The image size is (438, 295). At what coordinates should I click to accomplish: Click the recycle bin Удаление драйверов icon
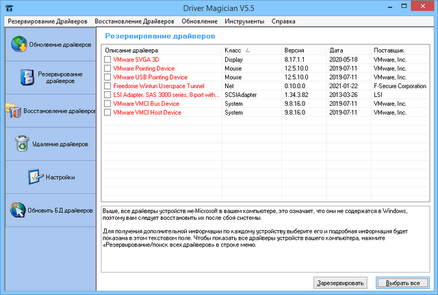pyautogui.click(x=23, y=144)
